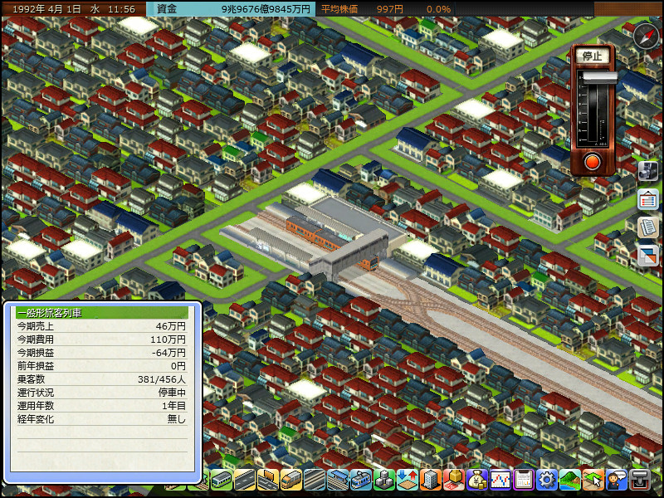The image size is (664, 498).
Task: Open the office building construction icon
Action: pyautogui.click(x=431, y=480)
